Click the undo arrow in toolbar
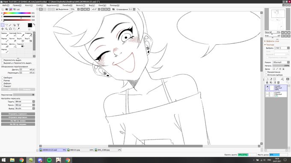291x163 pixels. click(x=41, y=9)
